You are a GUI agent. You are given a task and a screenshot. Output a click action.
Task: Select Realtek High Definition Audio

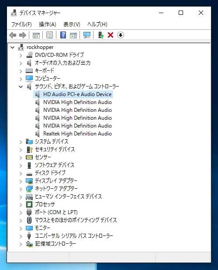[x=77, y=134]
